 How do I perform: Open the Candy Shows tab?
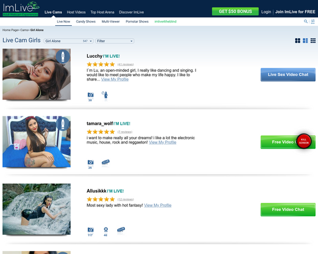pos(85,22)
